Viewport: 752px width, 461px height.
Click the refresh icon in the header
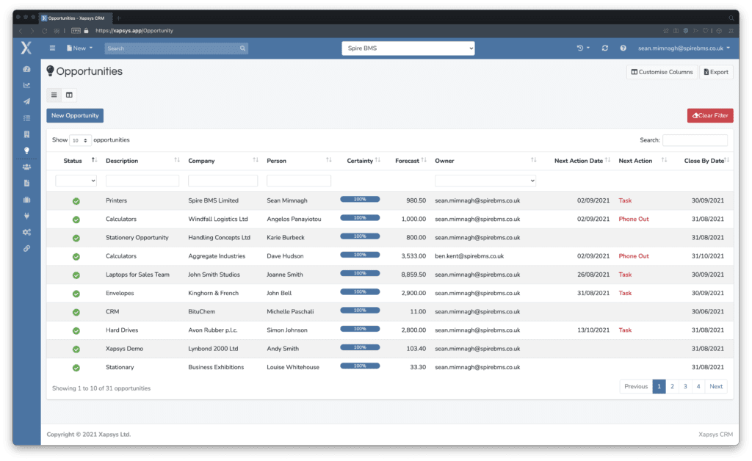point(605,48)
